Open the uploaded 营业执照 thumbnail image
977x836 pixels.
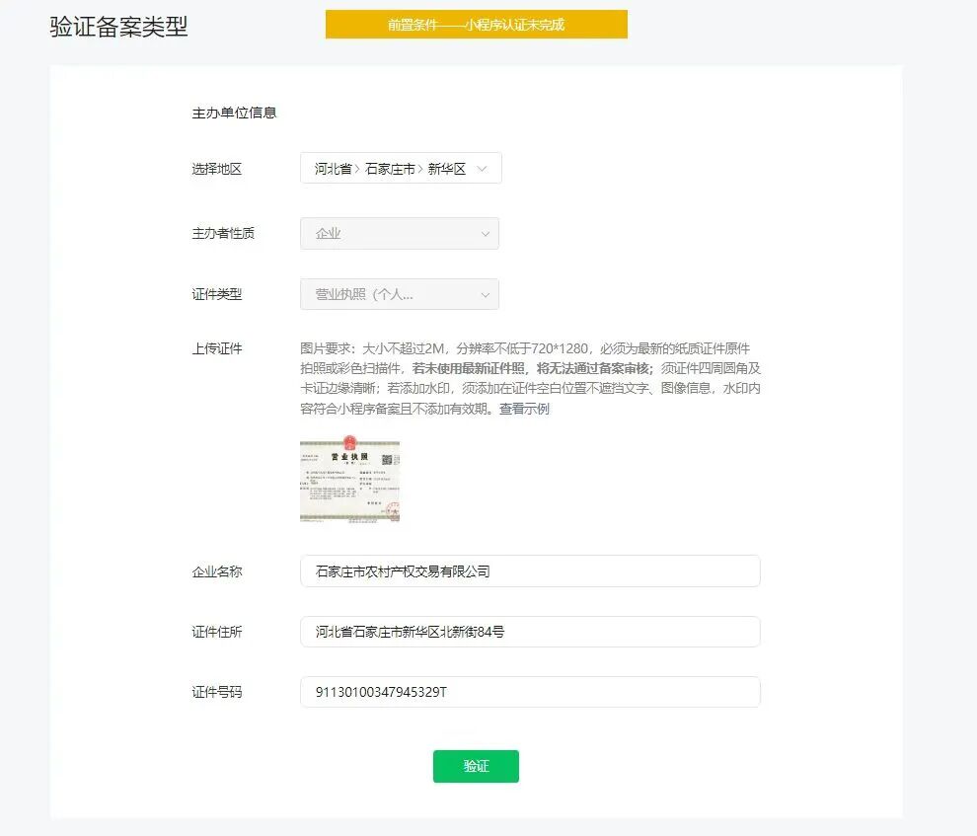(x=349, y=479)
